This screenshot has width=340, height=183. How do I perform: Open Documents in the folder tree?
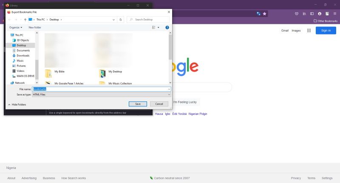coord(23,50)
